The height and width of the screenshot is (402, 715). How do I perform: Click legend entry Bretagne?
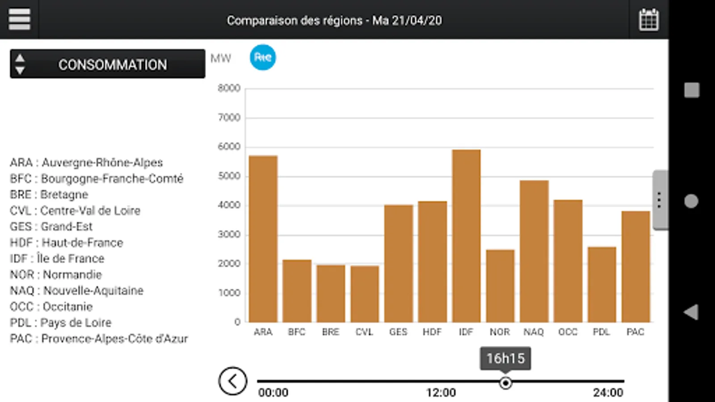tap(49, 195)
